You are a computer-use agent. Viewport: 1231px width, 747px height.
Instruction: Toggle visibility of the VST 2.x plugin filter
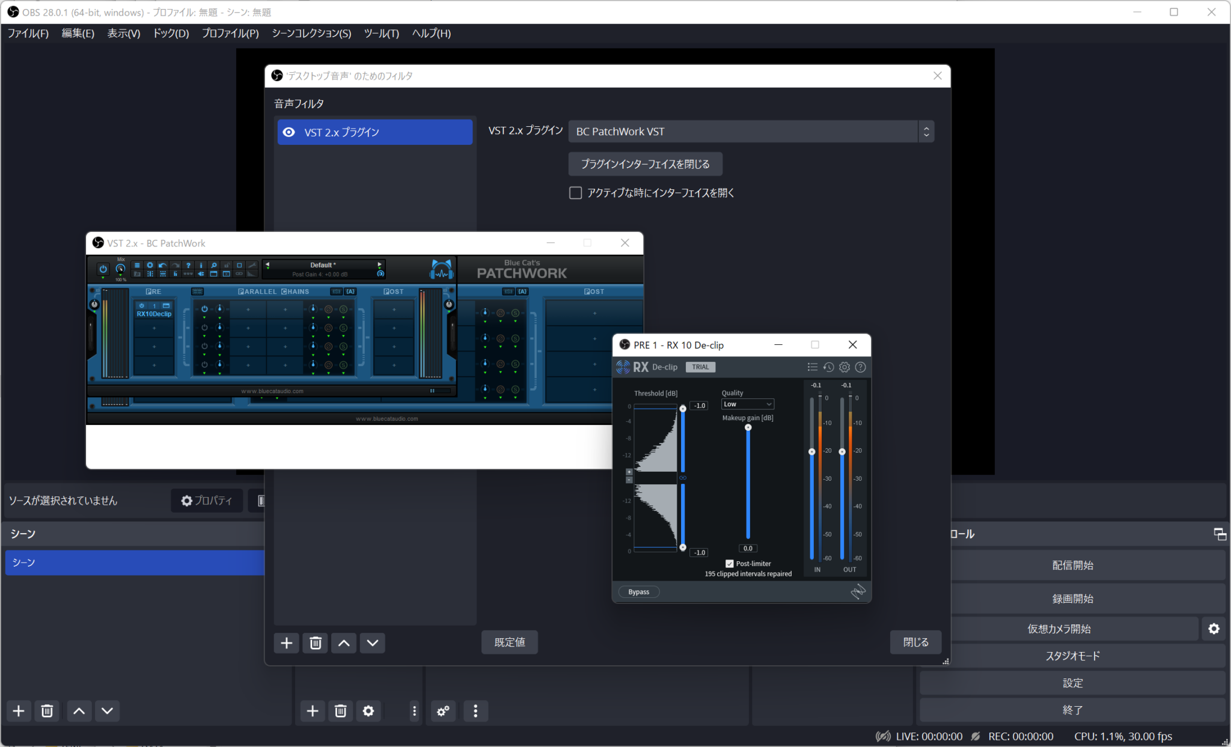[x=289, y=132]
